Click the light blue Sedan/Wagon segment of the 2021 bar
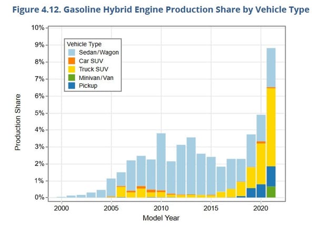Viewport: 316px width, 239px height. (x=271, y=68)
